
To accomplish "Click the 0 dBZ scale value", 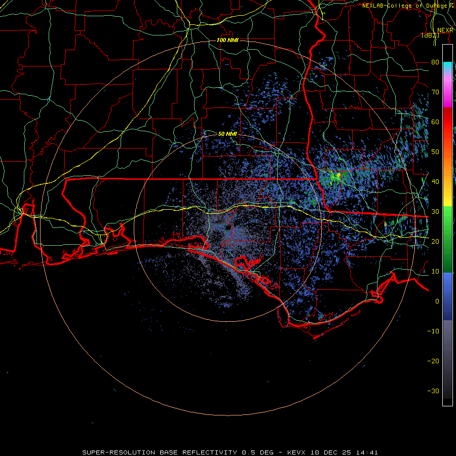I will point(437,301).
